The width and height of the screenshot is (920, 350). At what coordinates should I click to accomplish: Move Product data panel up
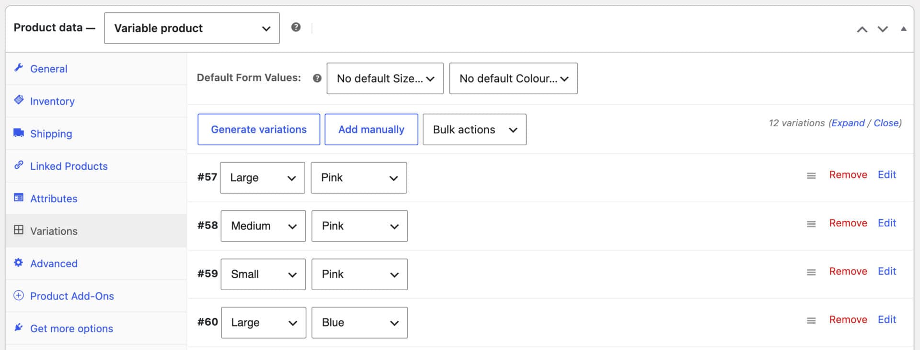point(862,30)
